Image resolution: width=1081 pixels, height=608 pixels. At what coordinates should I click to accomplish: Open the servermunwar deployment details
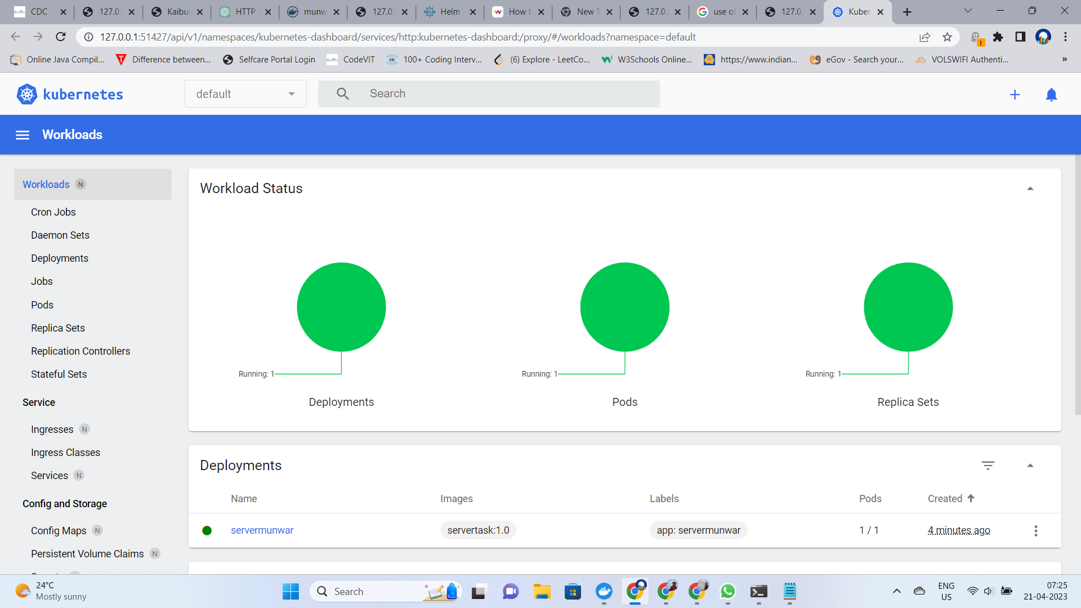(262, 530)
